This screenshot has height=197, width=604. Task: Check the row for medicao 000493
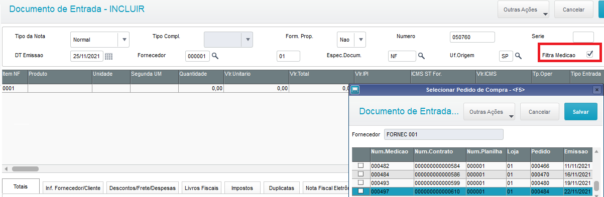[360, 182]
